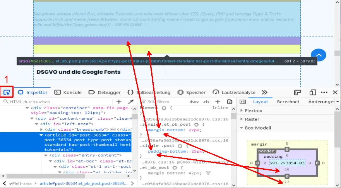Open the sidebar tabs overflow dropdown

[338, 102]
